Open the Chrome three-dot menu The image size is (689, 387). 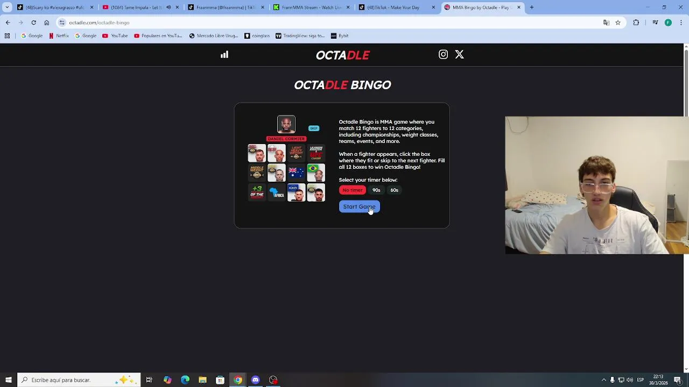(681, 23)
